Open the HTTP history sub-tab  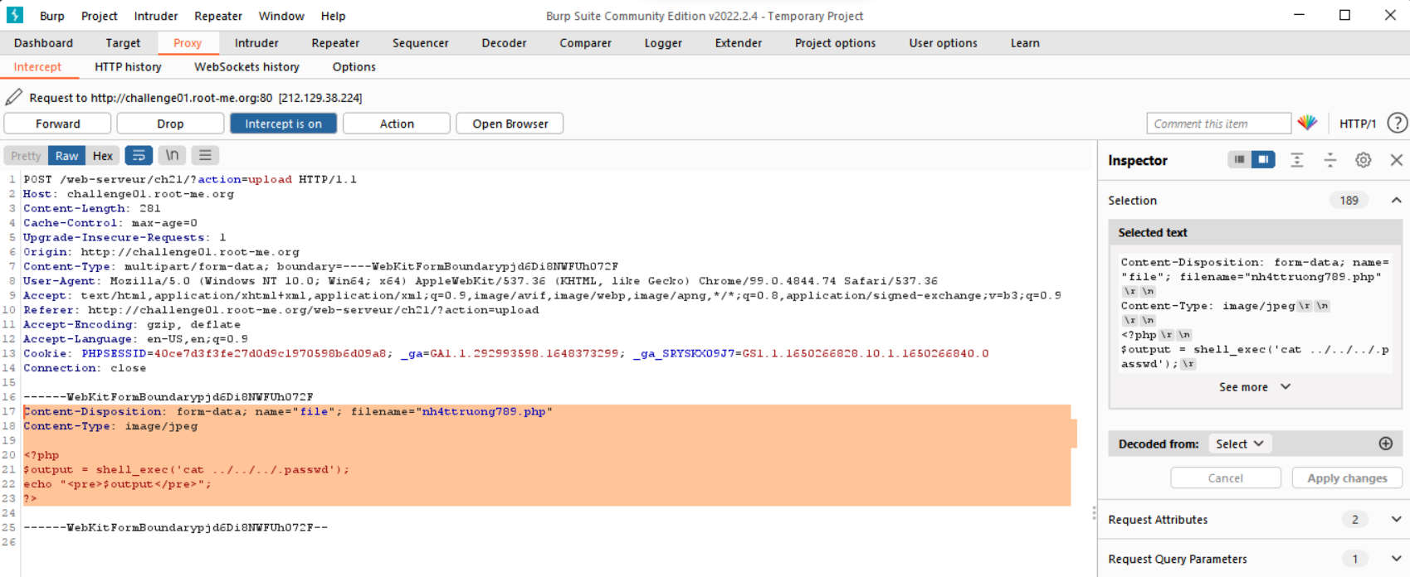[x=128, y=67]
